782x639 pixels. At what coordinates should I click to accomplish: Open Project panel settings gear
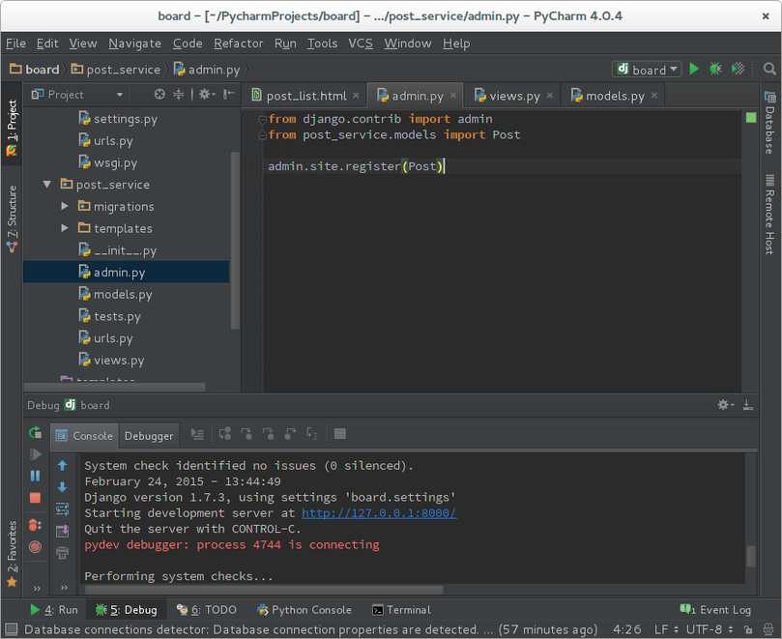tap(207, 95)
